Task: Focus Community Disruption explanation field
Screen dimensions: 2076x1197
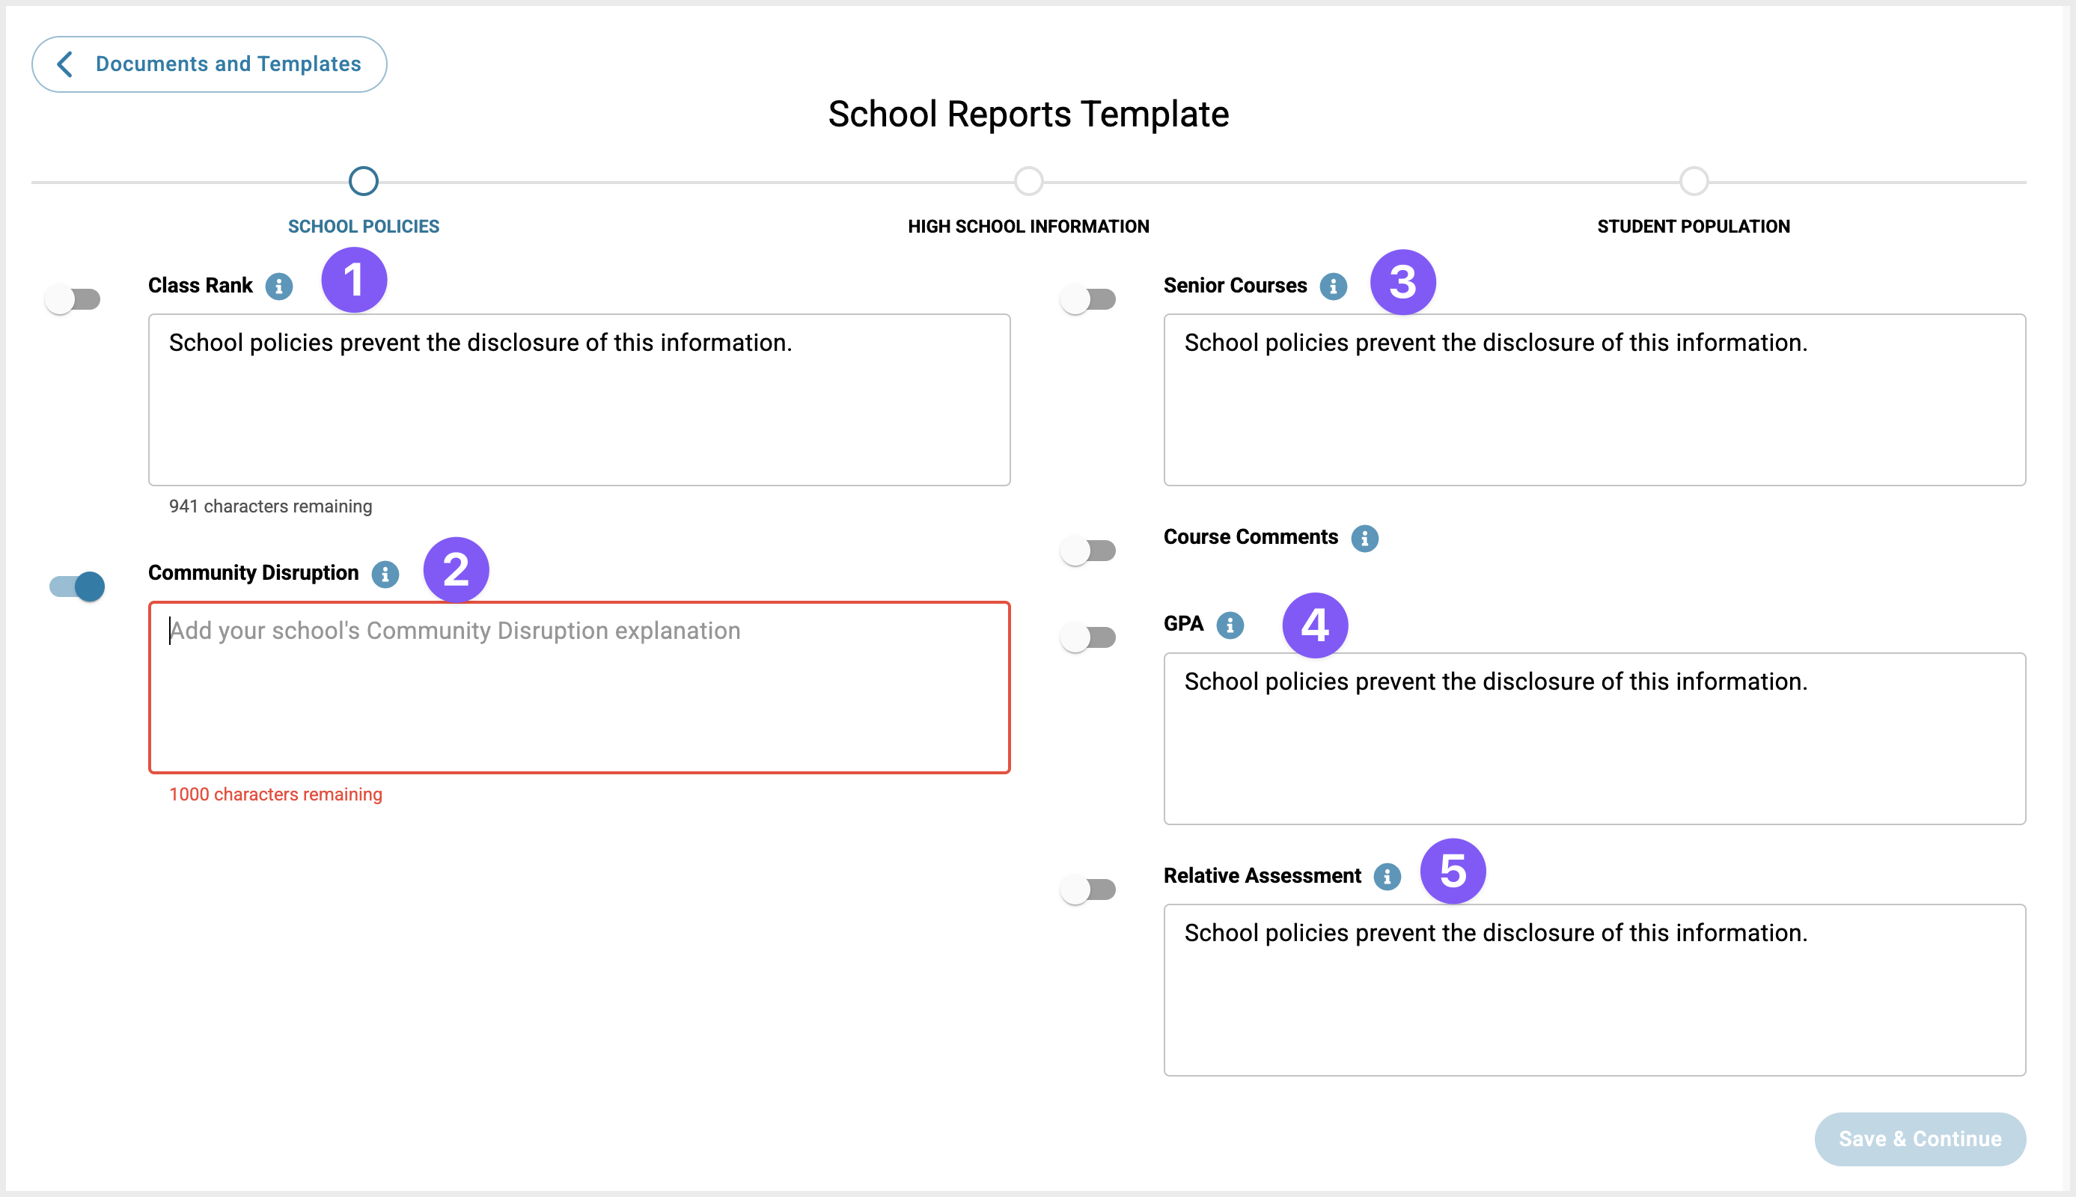Action: 578,688
